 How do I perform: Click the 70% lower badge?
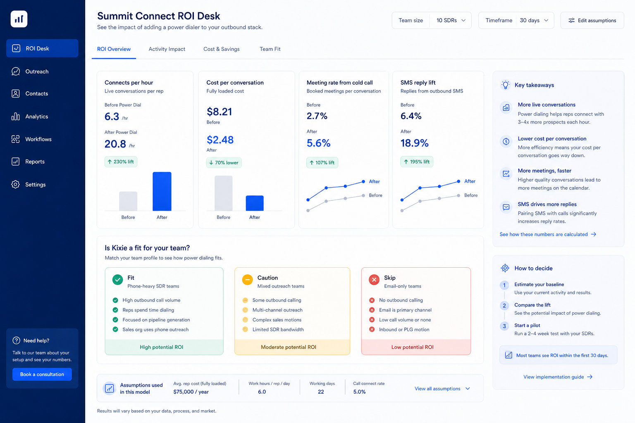[x=224, y=162]
